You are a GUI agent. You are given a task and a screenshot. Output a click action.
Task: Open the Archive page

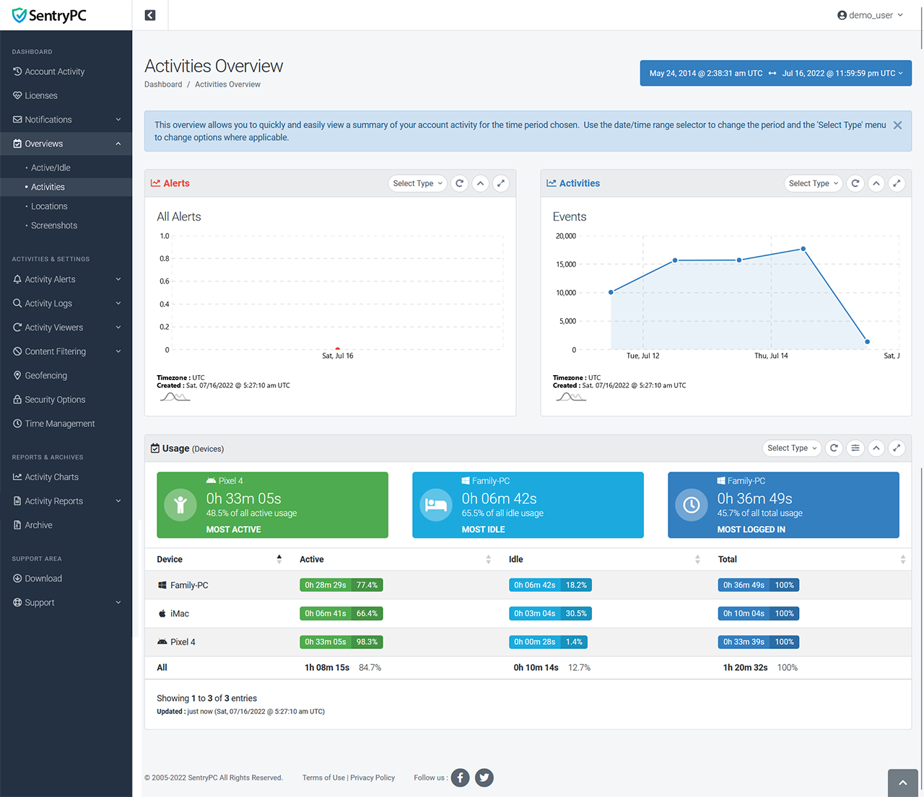pyautogui.click(x=66, y=525)
